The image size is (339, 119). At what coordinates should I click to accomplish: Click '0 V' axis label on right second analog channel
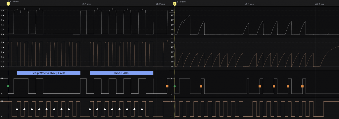pos(172,66)
